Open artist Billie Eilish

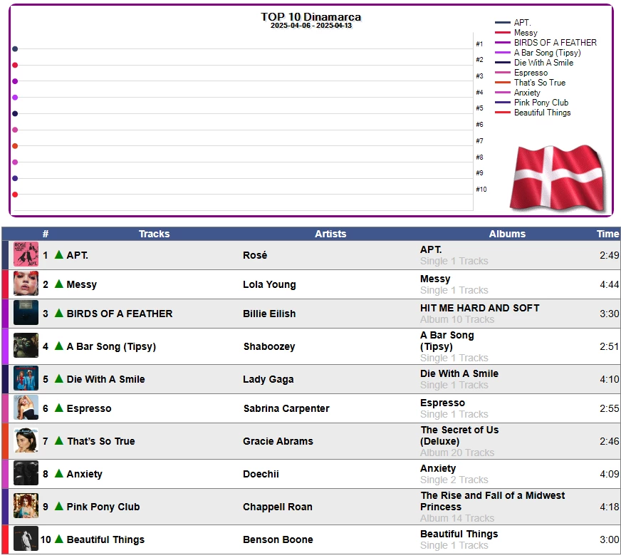tap(269, 314)
